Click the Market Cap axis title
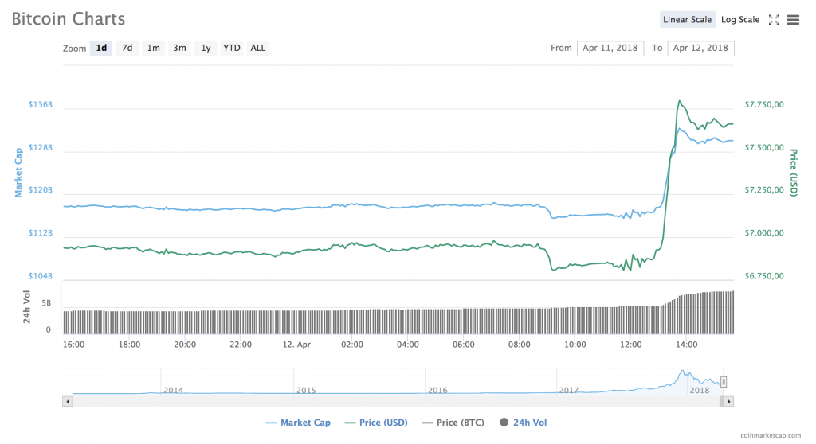 tap(18, 173)
